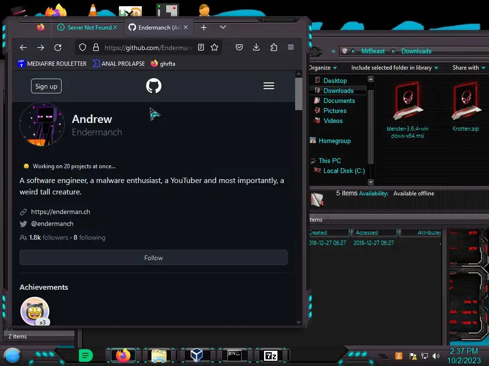Click the Firefox page vertical scrollbar thumb
This screenshot has width=489, height=366.
298,94
